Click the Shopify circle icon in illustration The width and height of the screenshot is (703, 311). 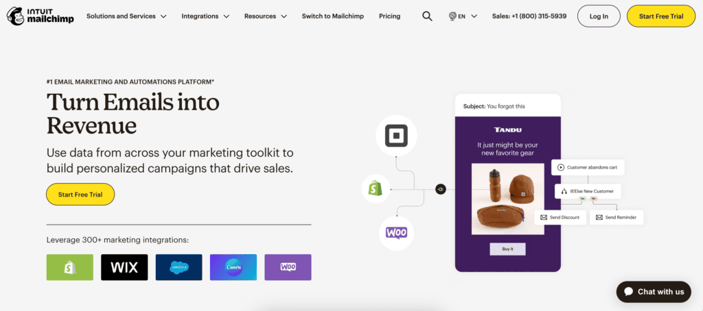coord(376,189)
